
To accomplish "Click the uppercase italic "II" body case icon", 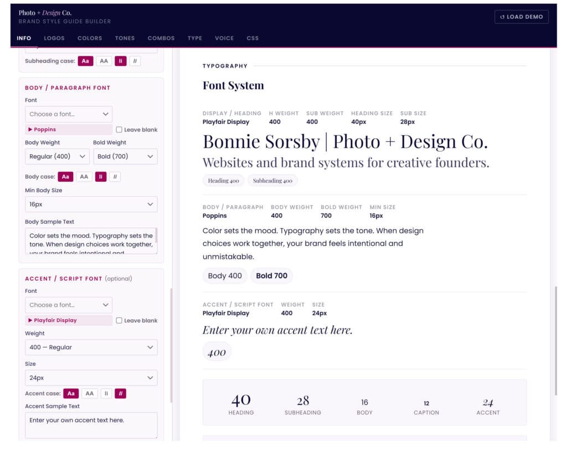I will (x=115, y=176).
